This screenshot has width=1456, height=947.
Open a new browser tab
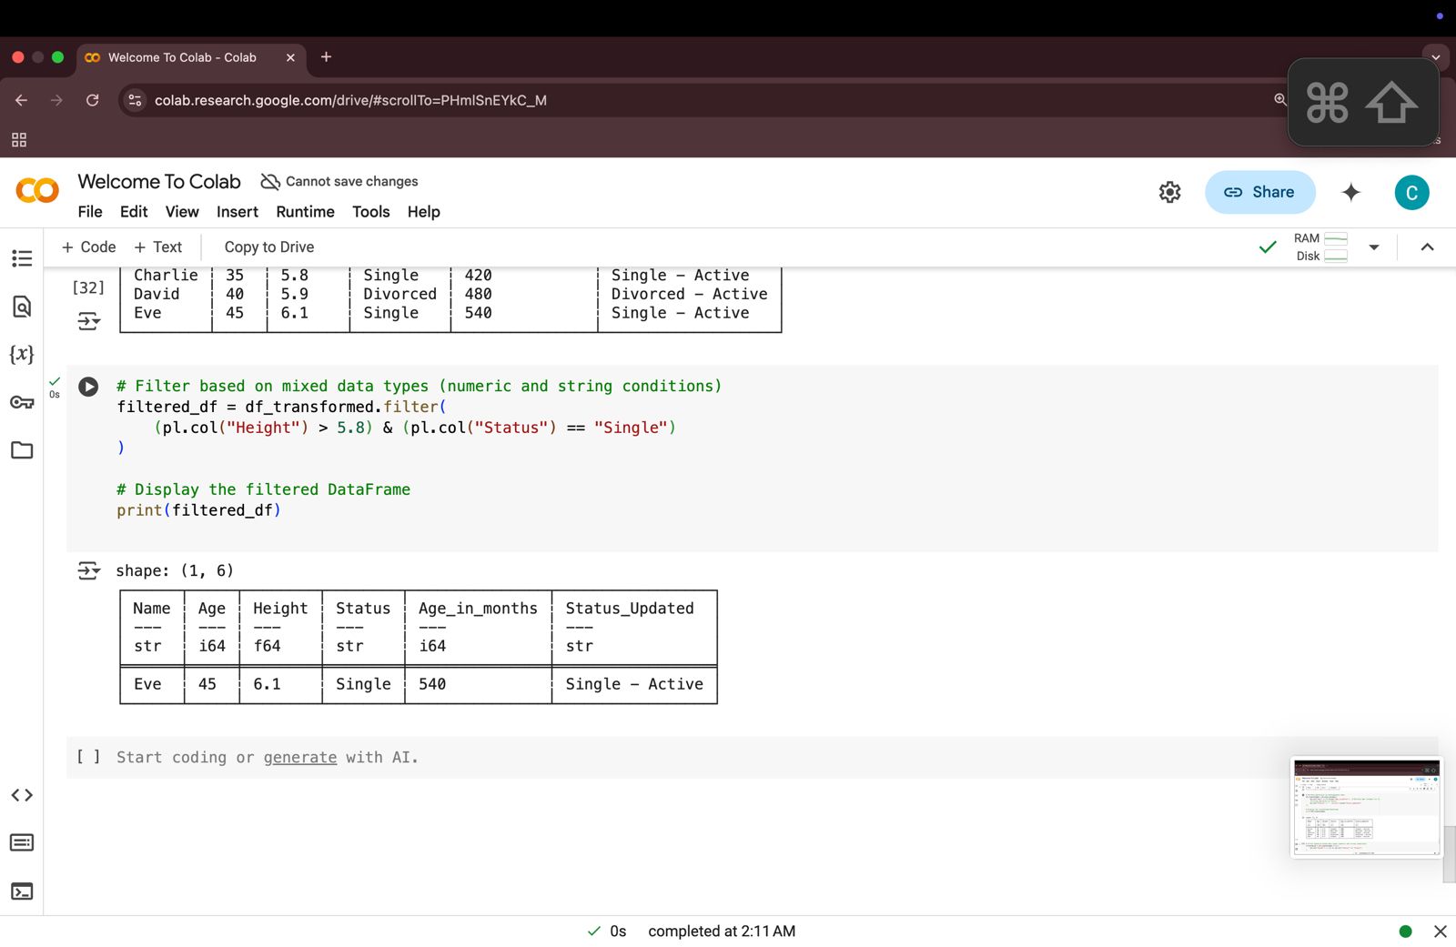[326, 56]
